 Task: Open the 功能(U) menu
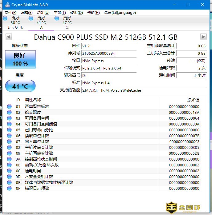[x=43, y=13]
